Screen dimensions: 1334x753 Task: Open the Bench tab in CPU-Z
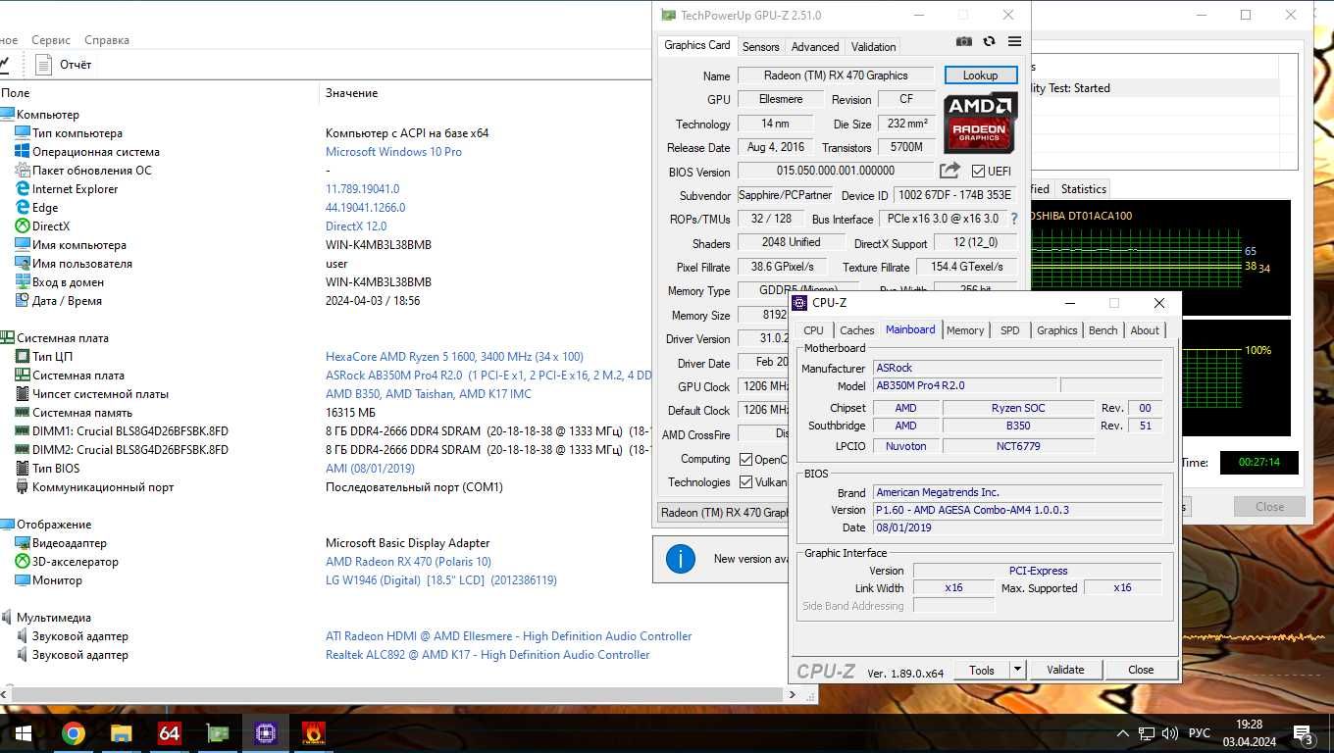pos(1103,330)
